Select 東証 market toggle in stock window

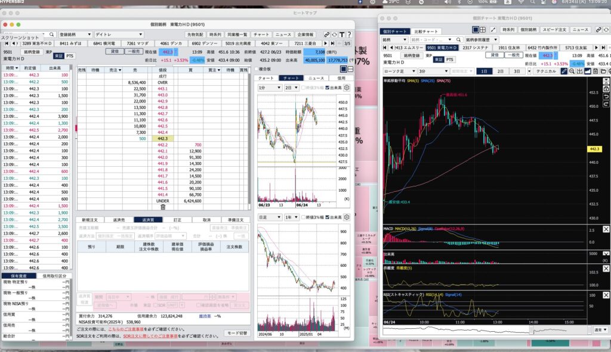pyautogui.click(x=58, y=56)
